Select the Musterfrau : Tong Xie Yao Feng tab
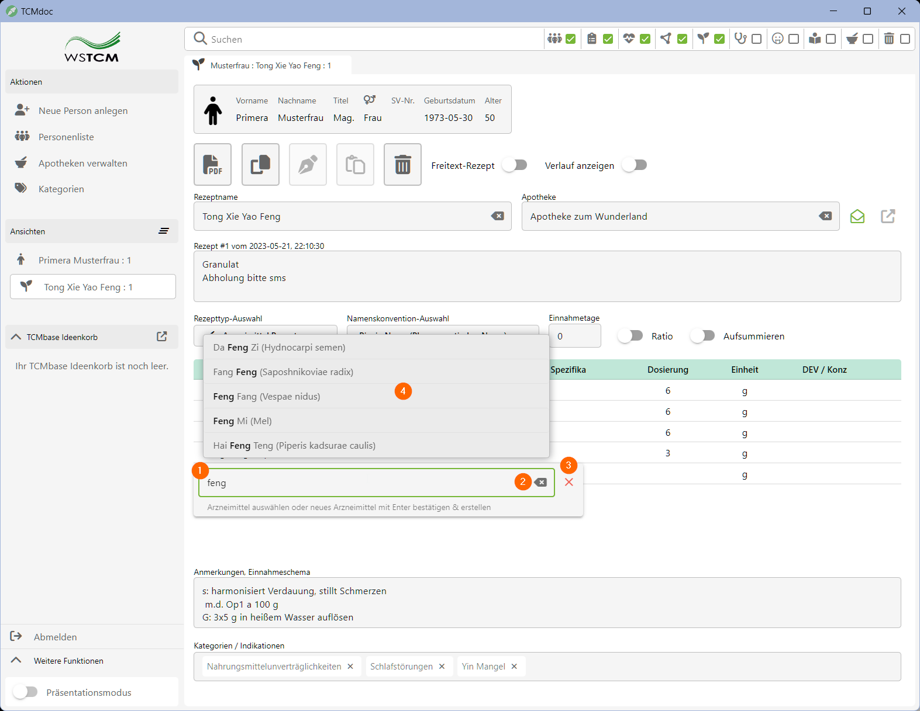 point(270,65)
